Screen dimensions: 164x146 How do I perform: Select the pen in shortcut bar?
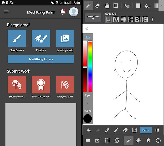pyautogui.click(x=116, y=130)
